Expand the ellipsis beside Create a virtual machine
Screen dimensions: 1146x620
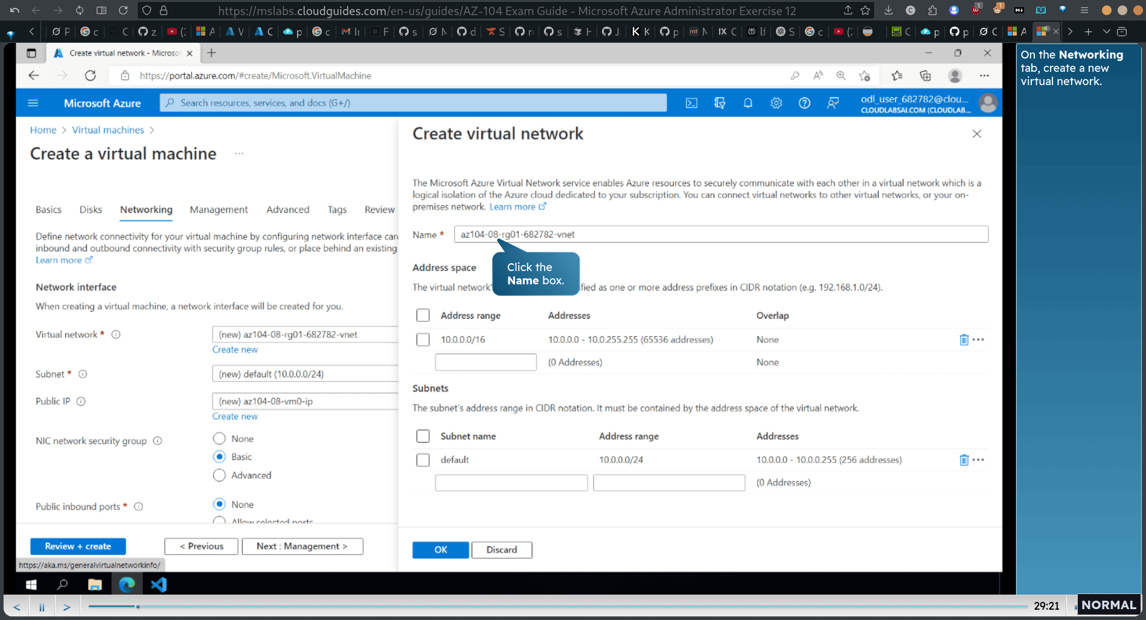point(239,154)
